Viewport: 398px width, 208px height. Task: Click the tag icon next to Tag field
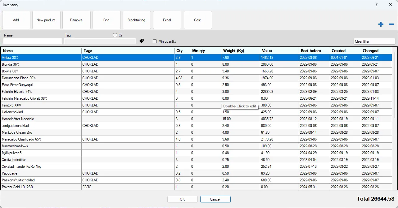coord(142,41)
